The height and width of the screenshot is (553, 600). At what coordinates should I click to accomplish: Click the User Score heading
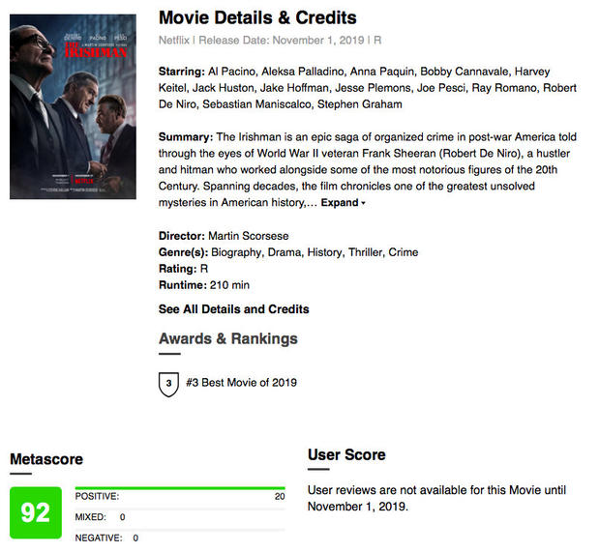point(346,454)
